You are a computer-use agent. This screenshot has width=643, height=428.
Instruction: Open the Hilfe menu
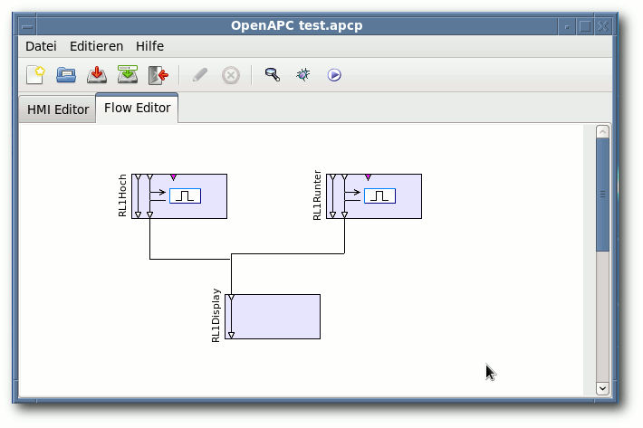149,46
